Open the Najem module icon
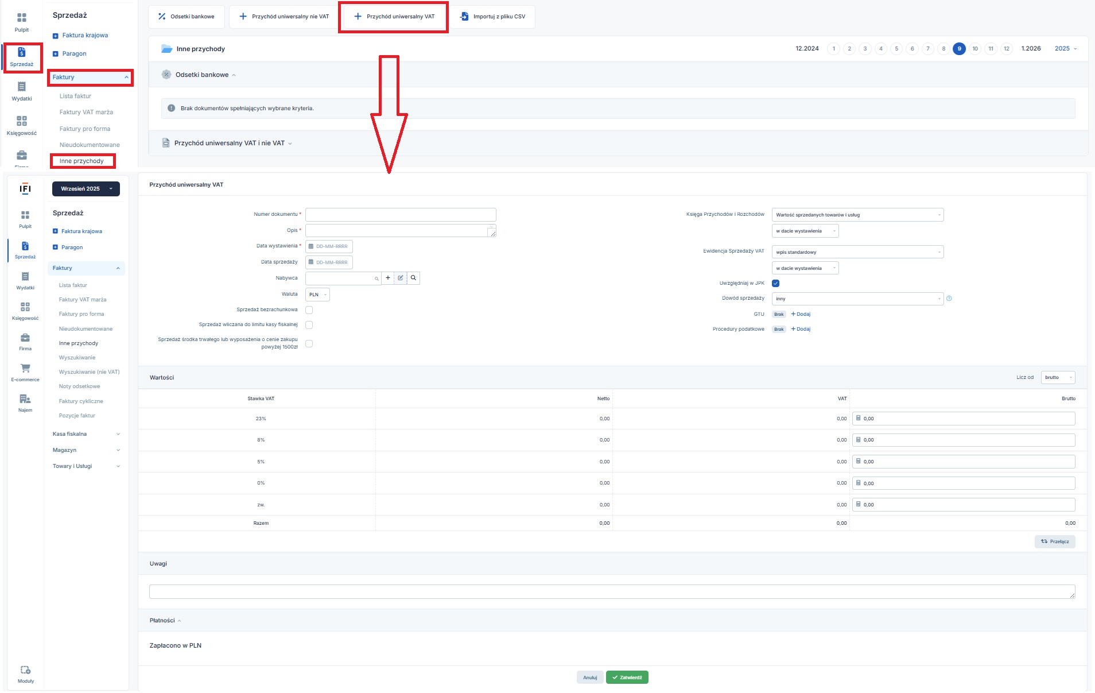1095x693 pixels. 25,400
